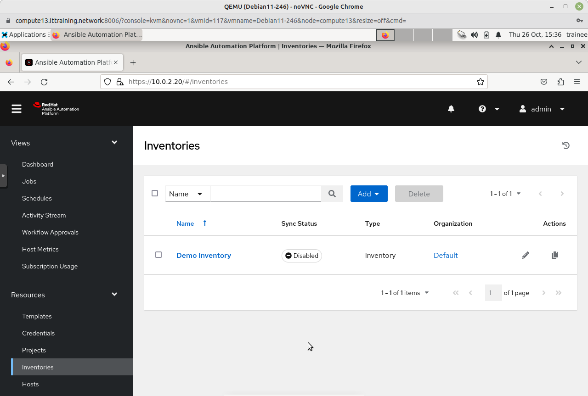Viewport: 588px width, 396px height.
Task: Open the admin user menu
Action: click(542, 109)
